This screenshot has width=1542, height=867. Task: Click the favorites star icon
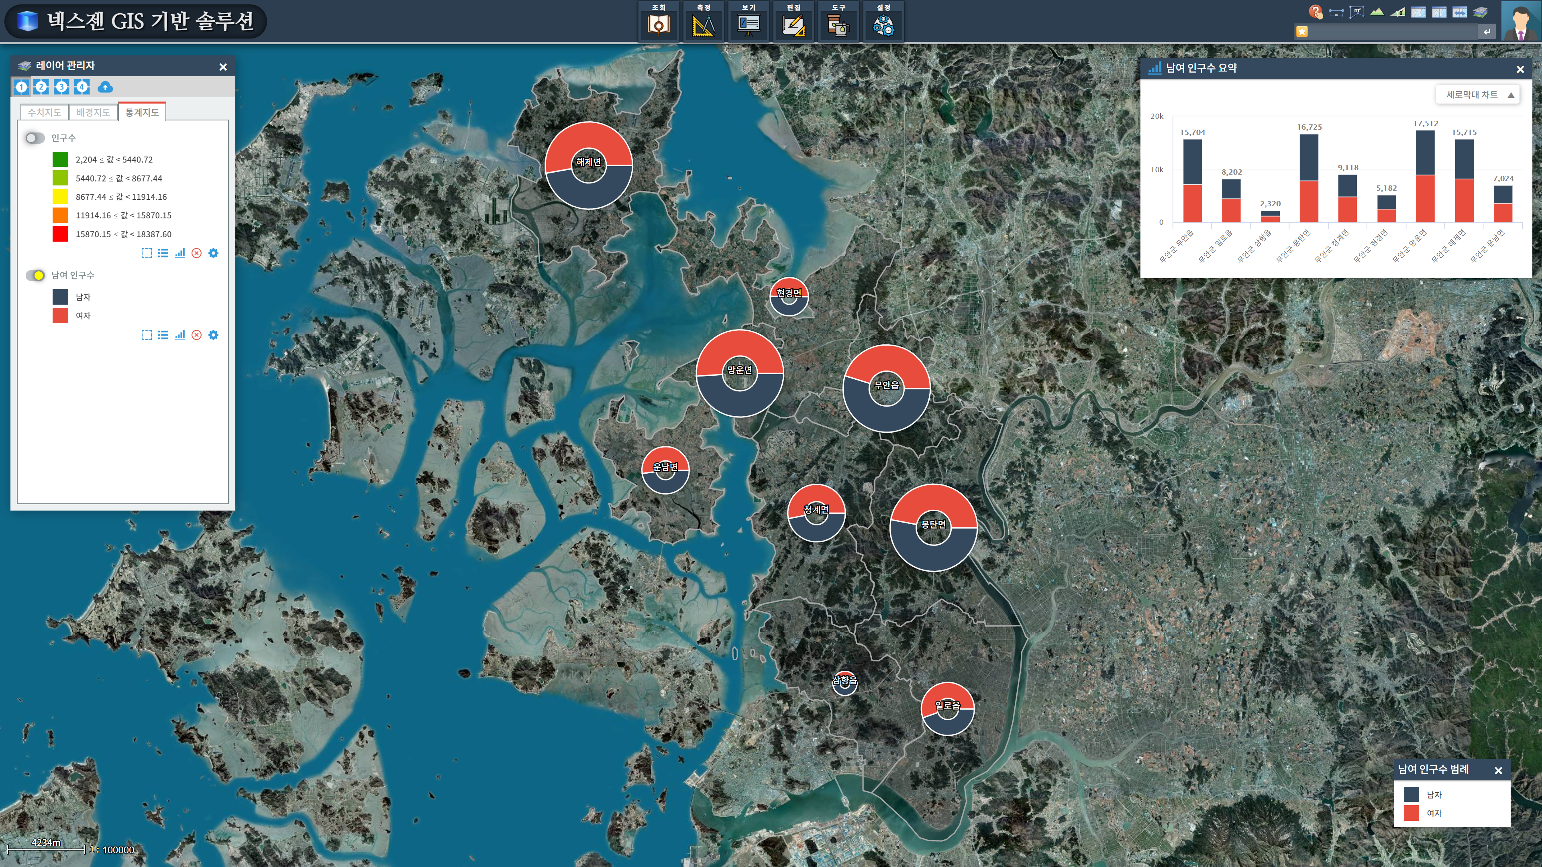(1302, 32)
